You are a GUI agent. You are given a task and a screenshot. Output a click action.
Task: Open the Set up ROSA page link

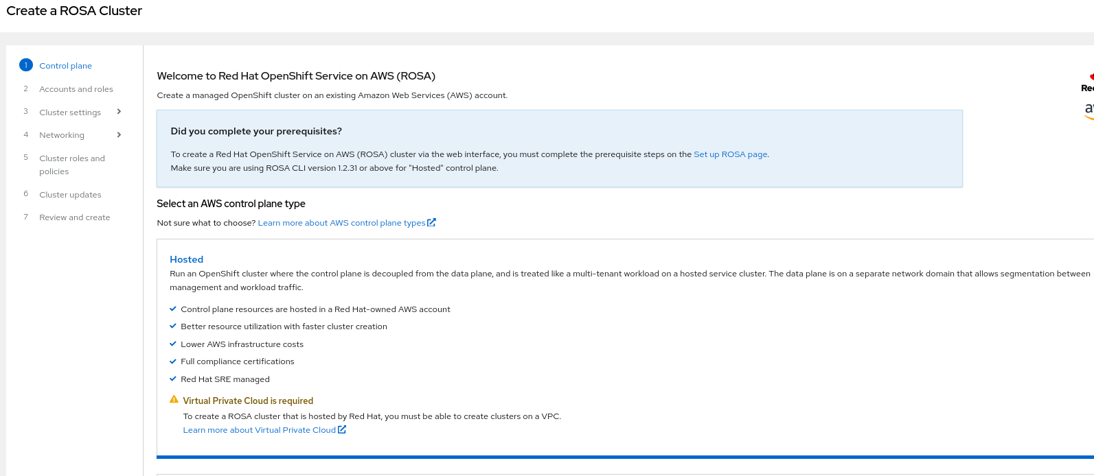[730, 154]
